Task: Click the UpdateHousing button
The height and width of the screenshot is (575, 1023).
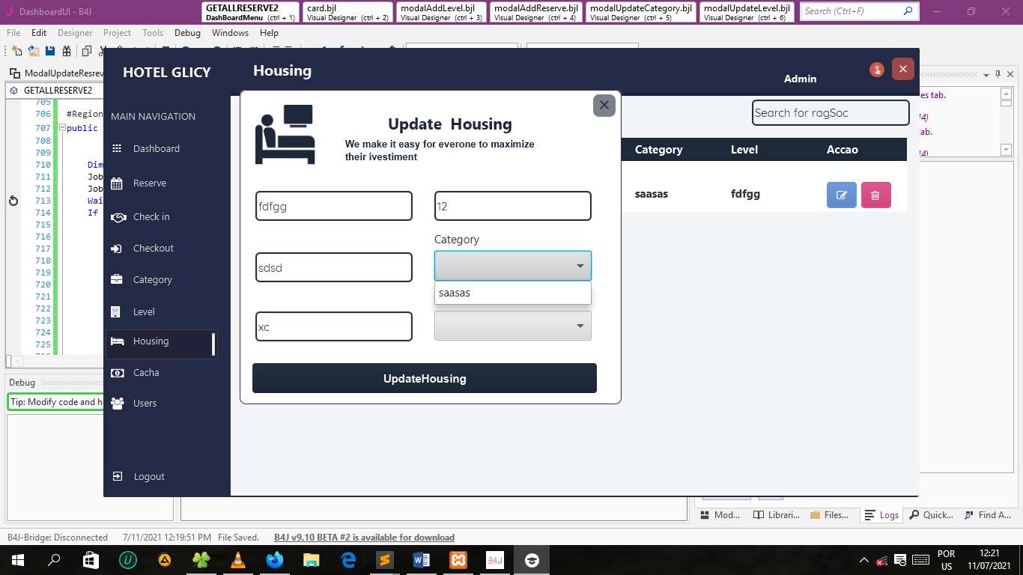Action: pos(425,378)
